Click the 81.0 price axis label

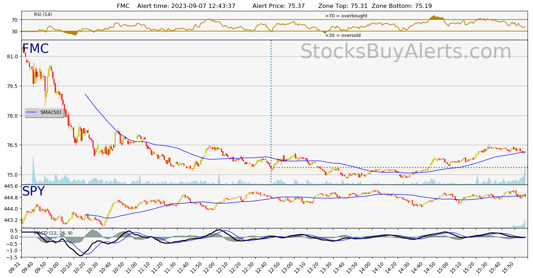12,56
